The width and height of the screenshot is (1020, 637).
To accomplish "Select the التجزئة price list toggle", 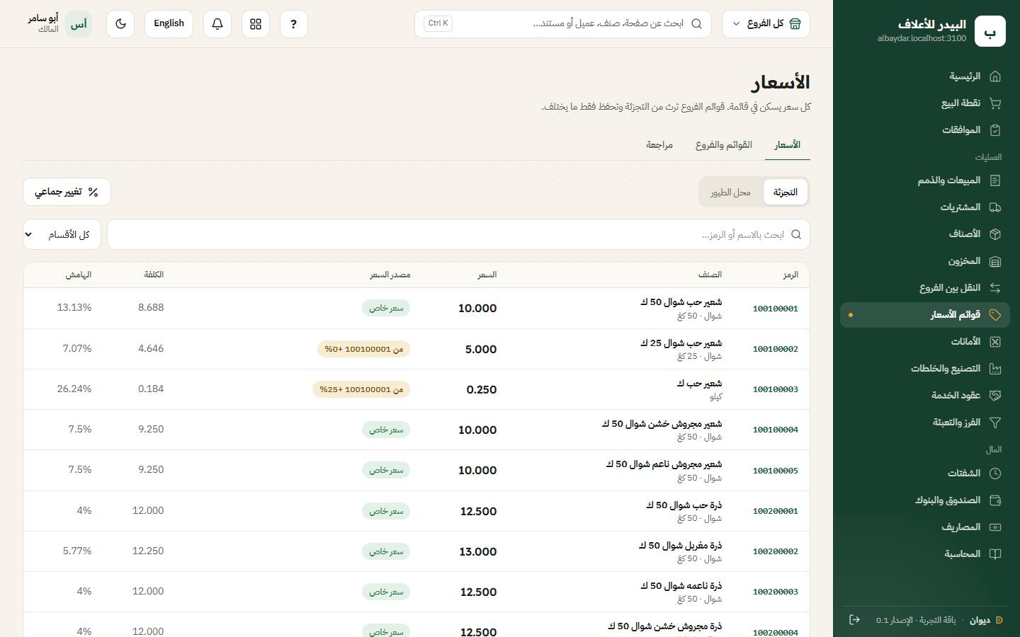I will click(786, 193).
